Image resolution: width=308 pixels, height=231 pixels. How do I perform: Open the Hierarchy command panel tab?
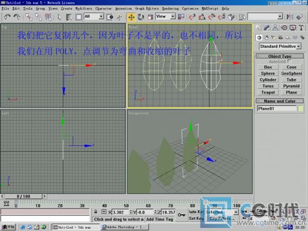275,28
